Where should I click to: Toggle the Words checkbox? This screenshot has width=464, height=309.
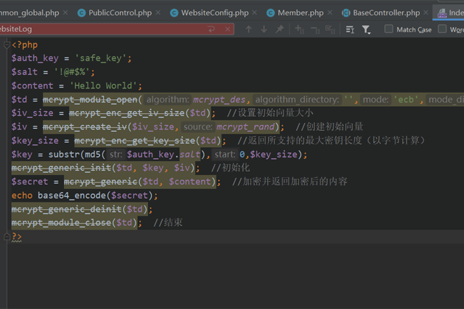[x=443, y=29]
